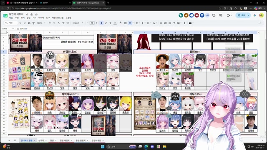The width and height of the screenshot is (267, 150).
Task: Open the 파일 (File) menu
Action: (11, 17)
